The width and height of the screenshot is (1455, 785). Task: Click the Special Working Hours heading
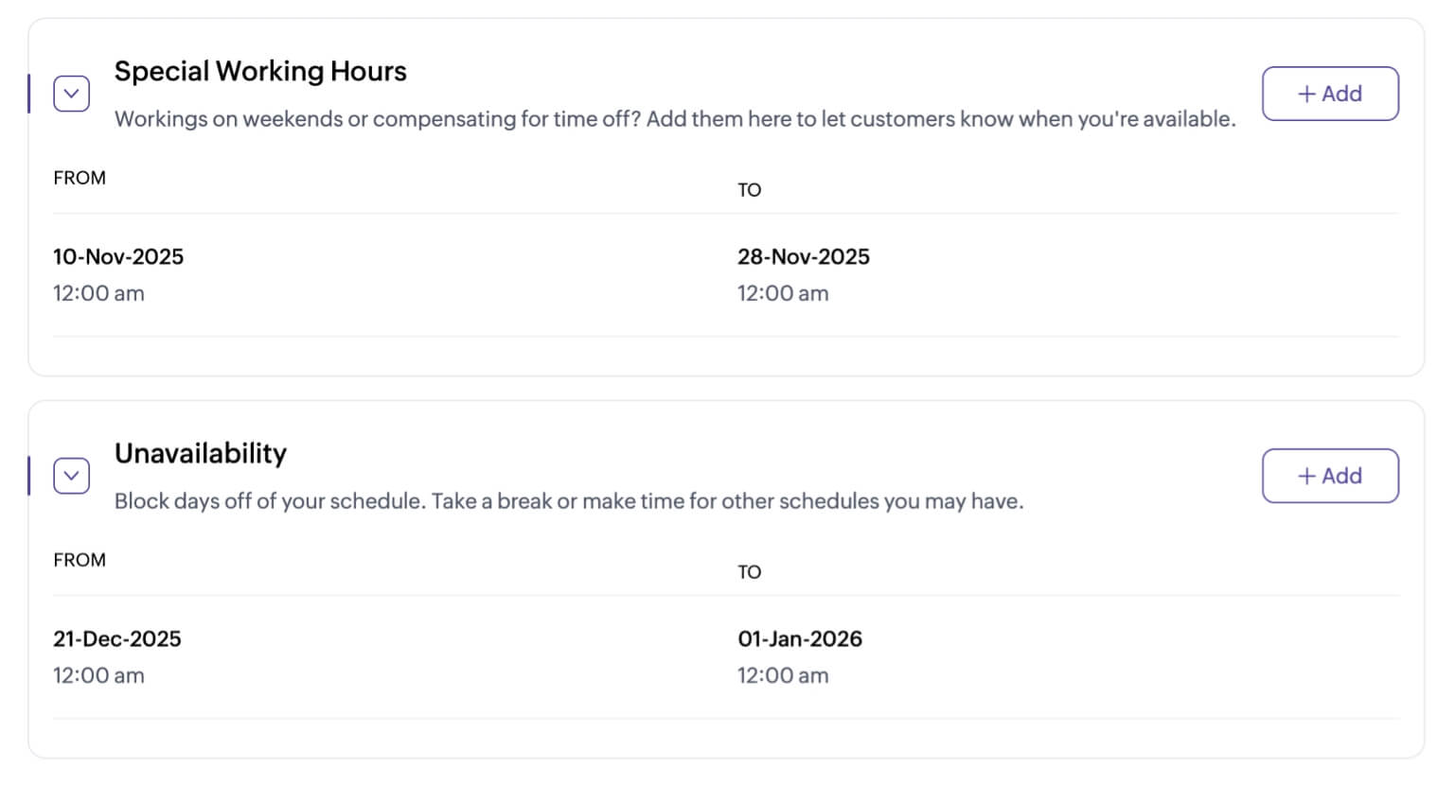pyautogui.click(x=260, y=72)
